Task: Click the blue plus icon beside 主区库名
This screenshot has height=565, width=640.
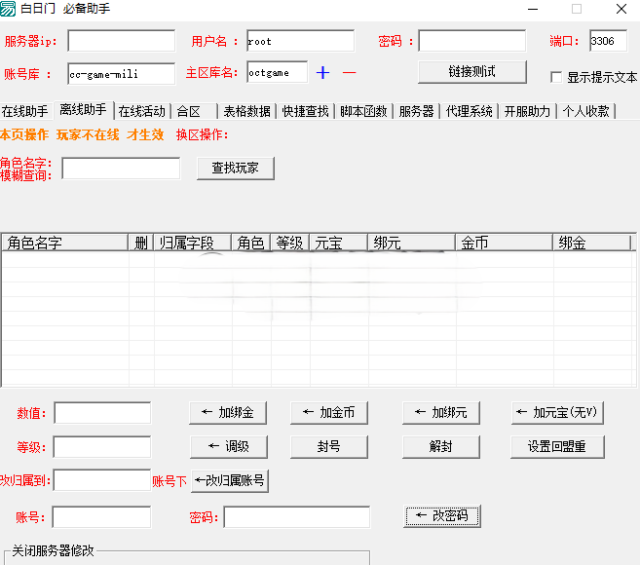Action: 322,73
